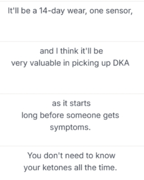This screenshot has height=180, width=144.
Task: Open the "and I think it'll be" caption segment
Action: pyautogui.click(x=72, y=68)
